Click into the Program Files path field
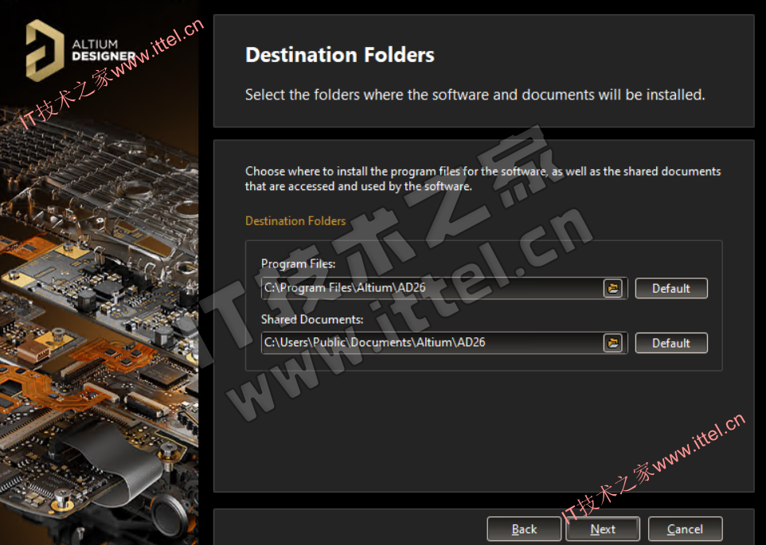This screenshot has height=545, width=766. tap(432, 288)
